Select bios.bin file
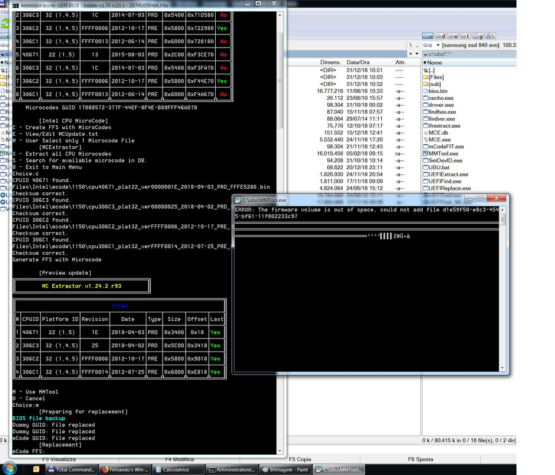 pyautogui.click(x=435, y=91)
